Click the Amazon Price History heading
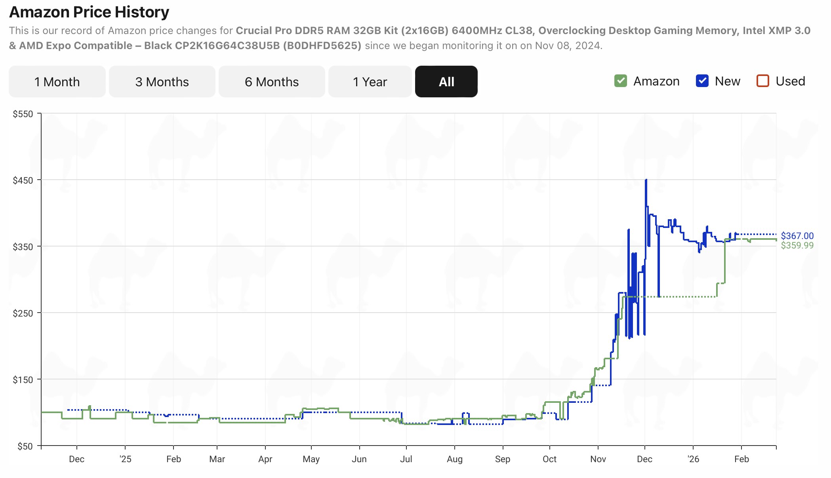831x478 pixels. click(89, 12)
